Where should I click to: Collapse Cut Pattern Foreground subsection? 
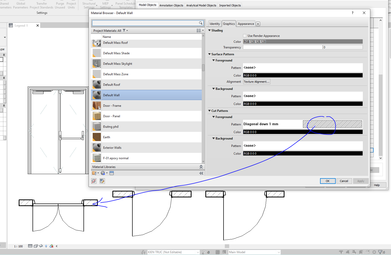coord(214,117)
